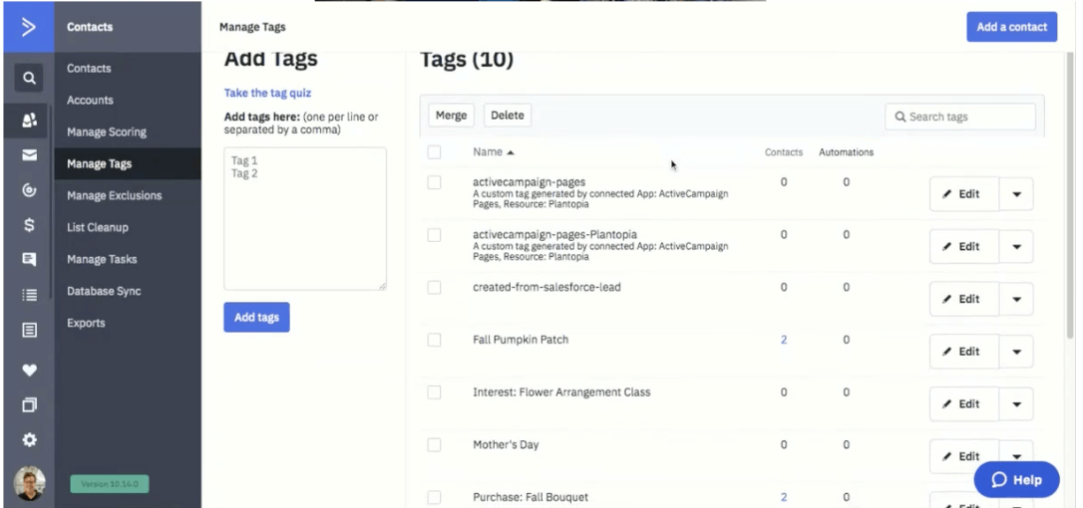Image resolution: width=1083 pixels, height=508 pixels.
Task: Open Settings via the gear icon
Action: point(30,439)
